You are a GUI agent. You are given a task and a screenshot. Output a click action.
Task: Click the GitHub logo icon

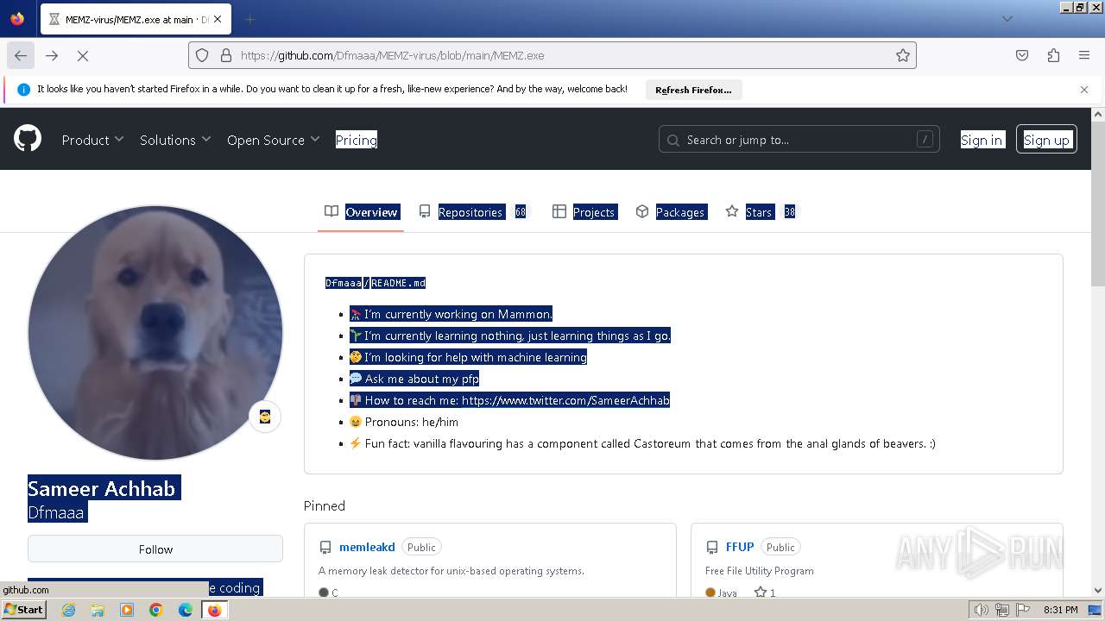point(28,138)
